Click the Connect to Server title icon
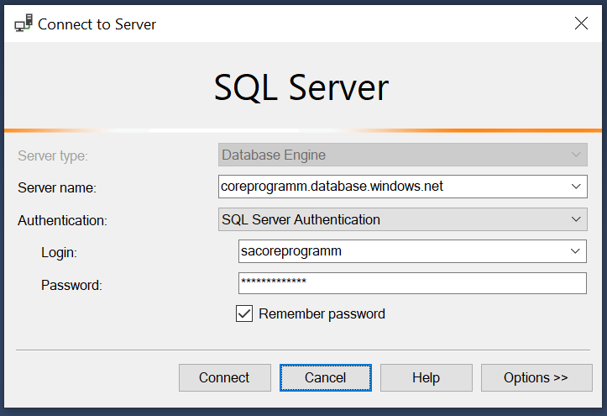Screen dimensions: 607x416 click(x=24, y=24)
